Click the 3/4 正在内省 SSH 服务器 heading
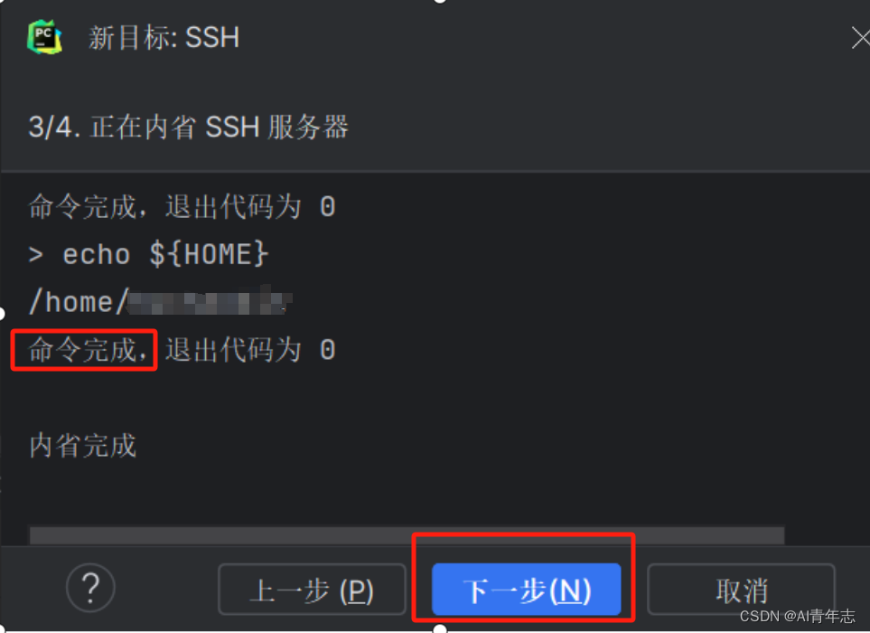Screen dimensions: 870x633 [188, 127]
